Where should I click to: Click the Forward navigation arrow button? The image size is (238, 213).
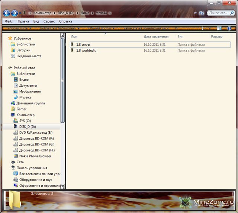[x=15, y=13]
